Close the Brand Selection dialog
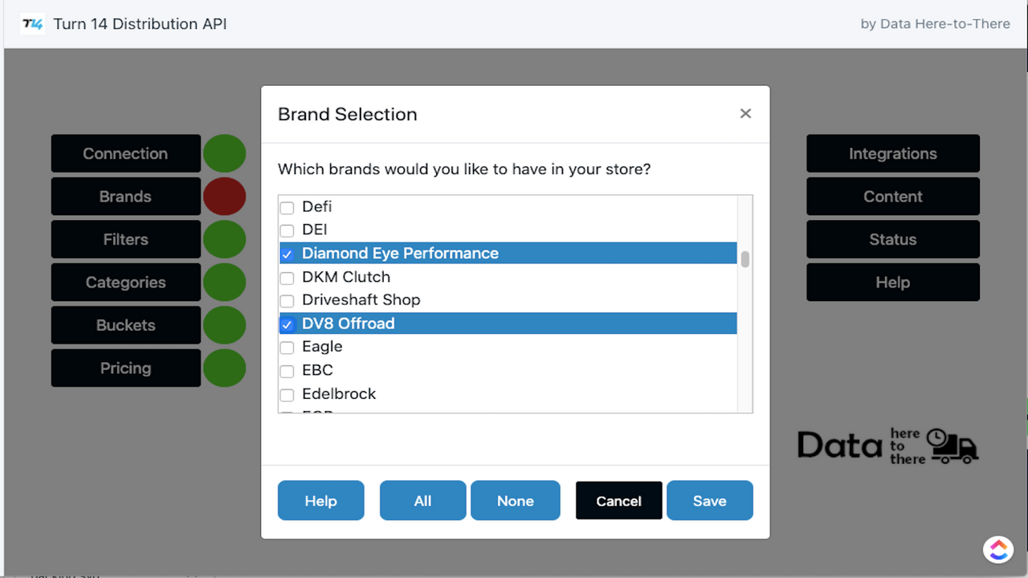Viewport: 1028px width, 578px height. coord(745,113)
